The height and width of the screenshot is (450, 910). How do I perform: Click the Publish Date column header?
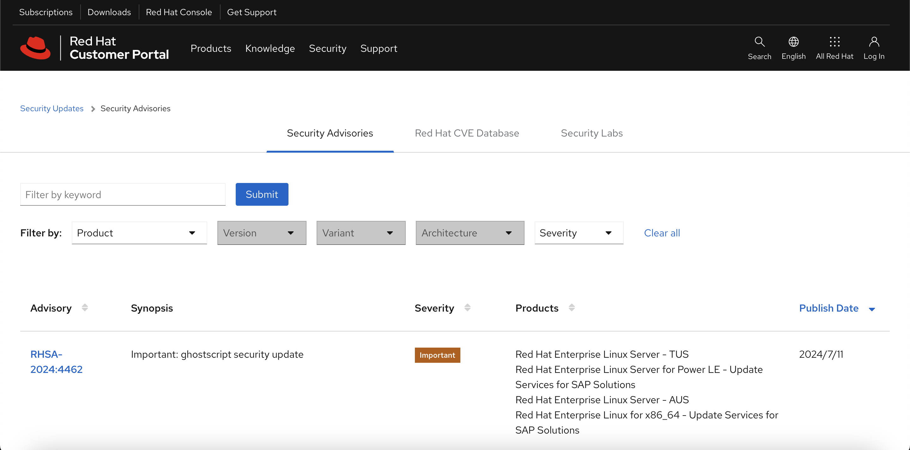pos(828,308)
